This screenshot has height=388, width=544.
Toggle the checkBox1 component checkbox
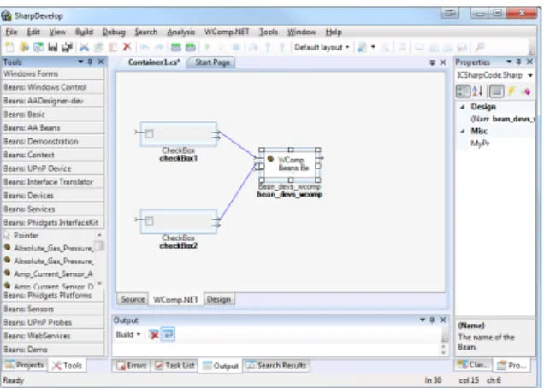coord(149,134)
